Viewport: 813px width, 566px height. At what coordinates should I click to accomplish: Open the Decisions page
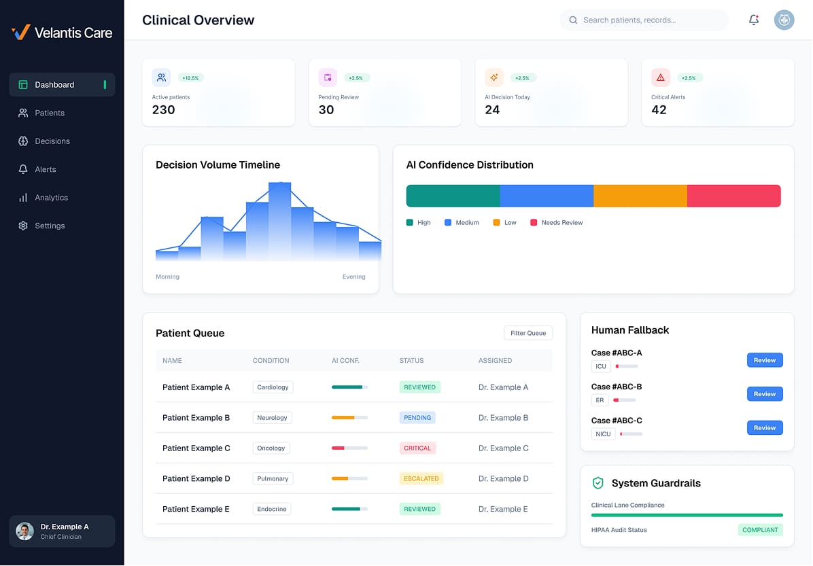(x=62, y=141)
